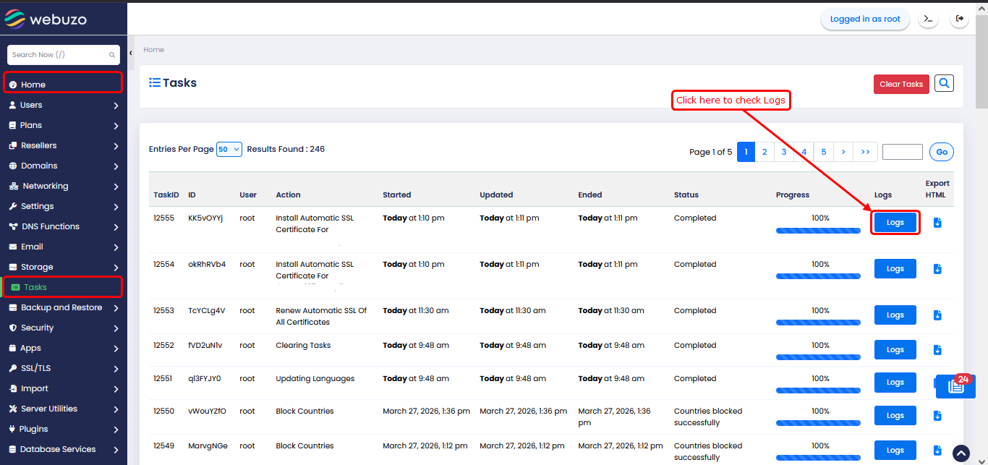
Task: Click the red Clear Tasks button
Action: click(901, 85)
